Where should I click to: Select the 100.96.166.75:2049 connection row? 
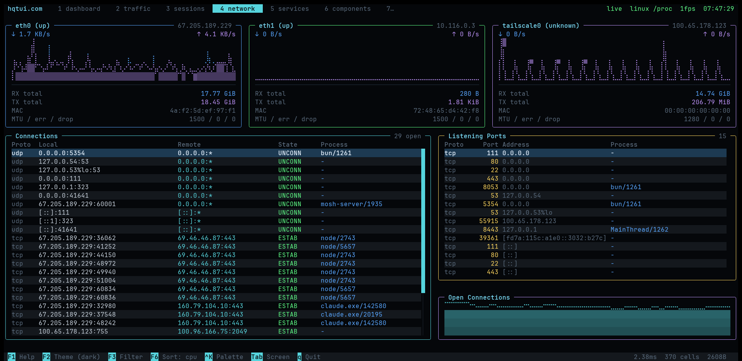(216, 331)
